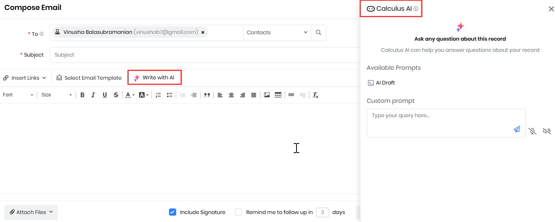Toggle the speaker mute in Calculus AI
The image size is (555, 222).
(547, 131)
